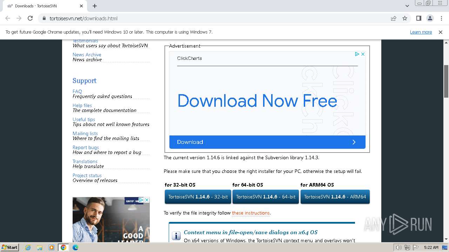The width and height of the screenshot is (449, 252).
Task: Close the sidebar ad with X icon
Action: point(147,200)
